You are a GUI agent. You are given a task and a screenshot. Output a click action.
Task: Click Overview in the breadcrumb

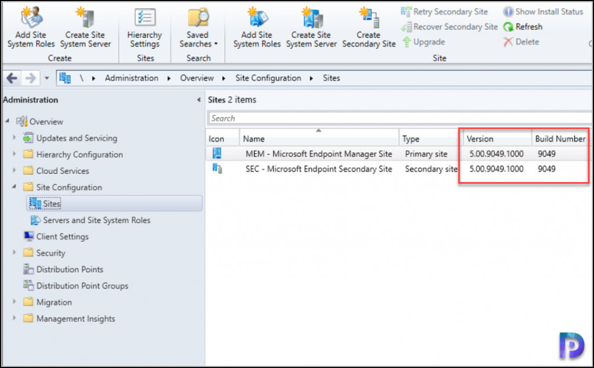[197, 78]
